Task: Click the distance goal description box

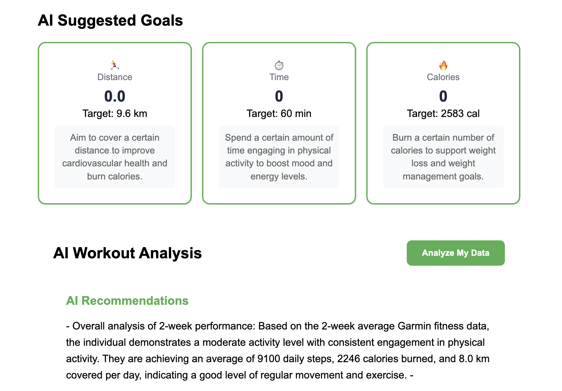Action: [115, 157]
